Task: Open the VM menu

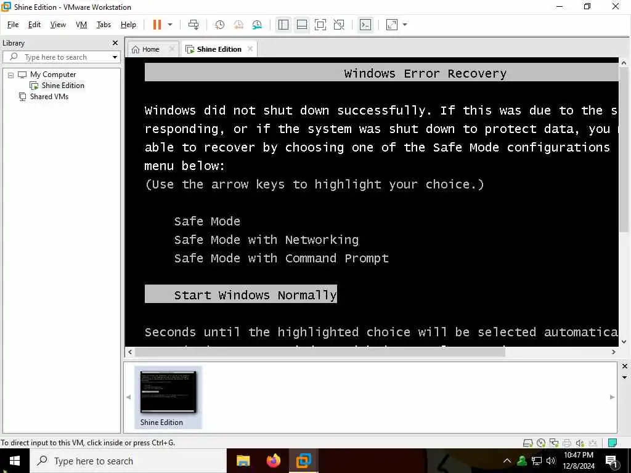Action: (x=81, y=25)
